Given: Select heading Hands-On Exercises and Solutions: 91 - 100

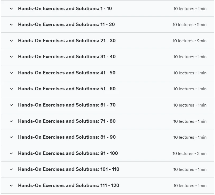Looking at the screenshot, I should point(68,153).
